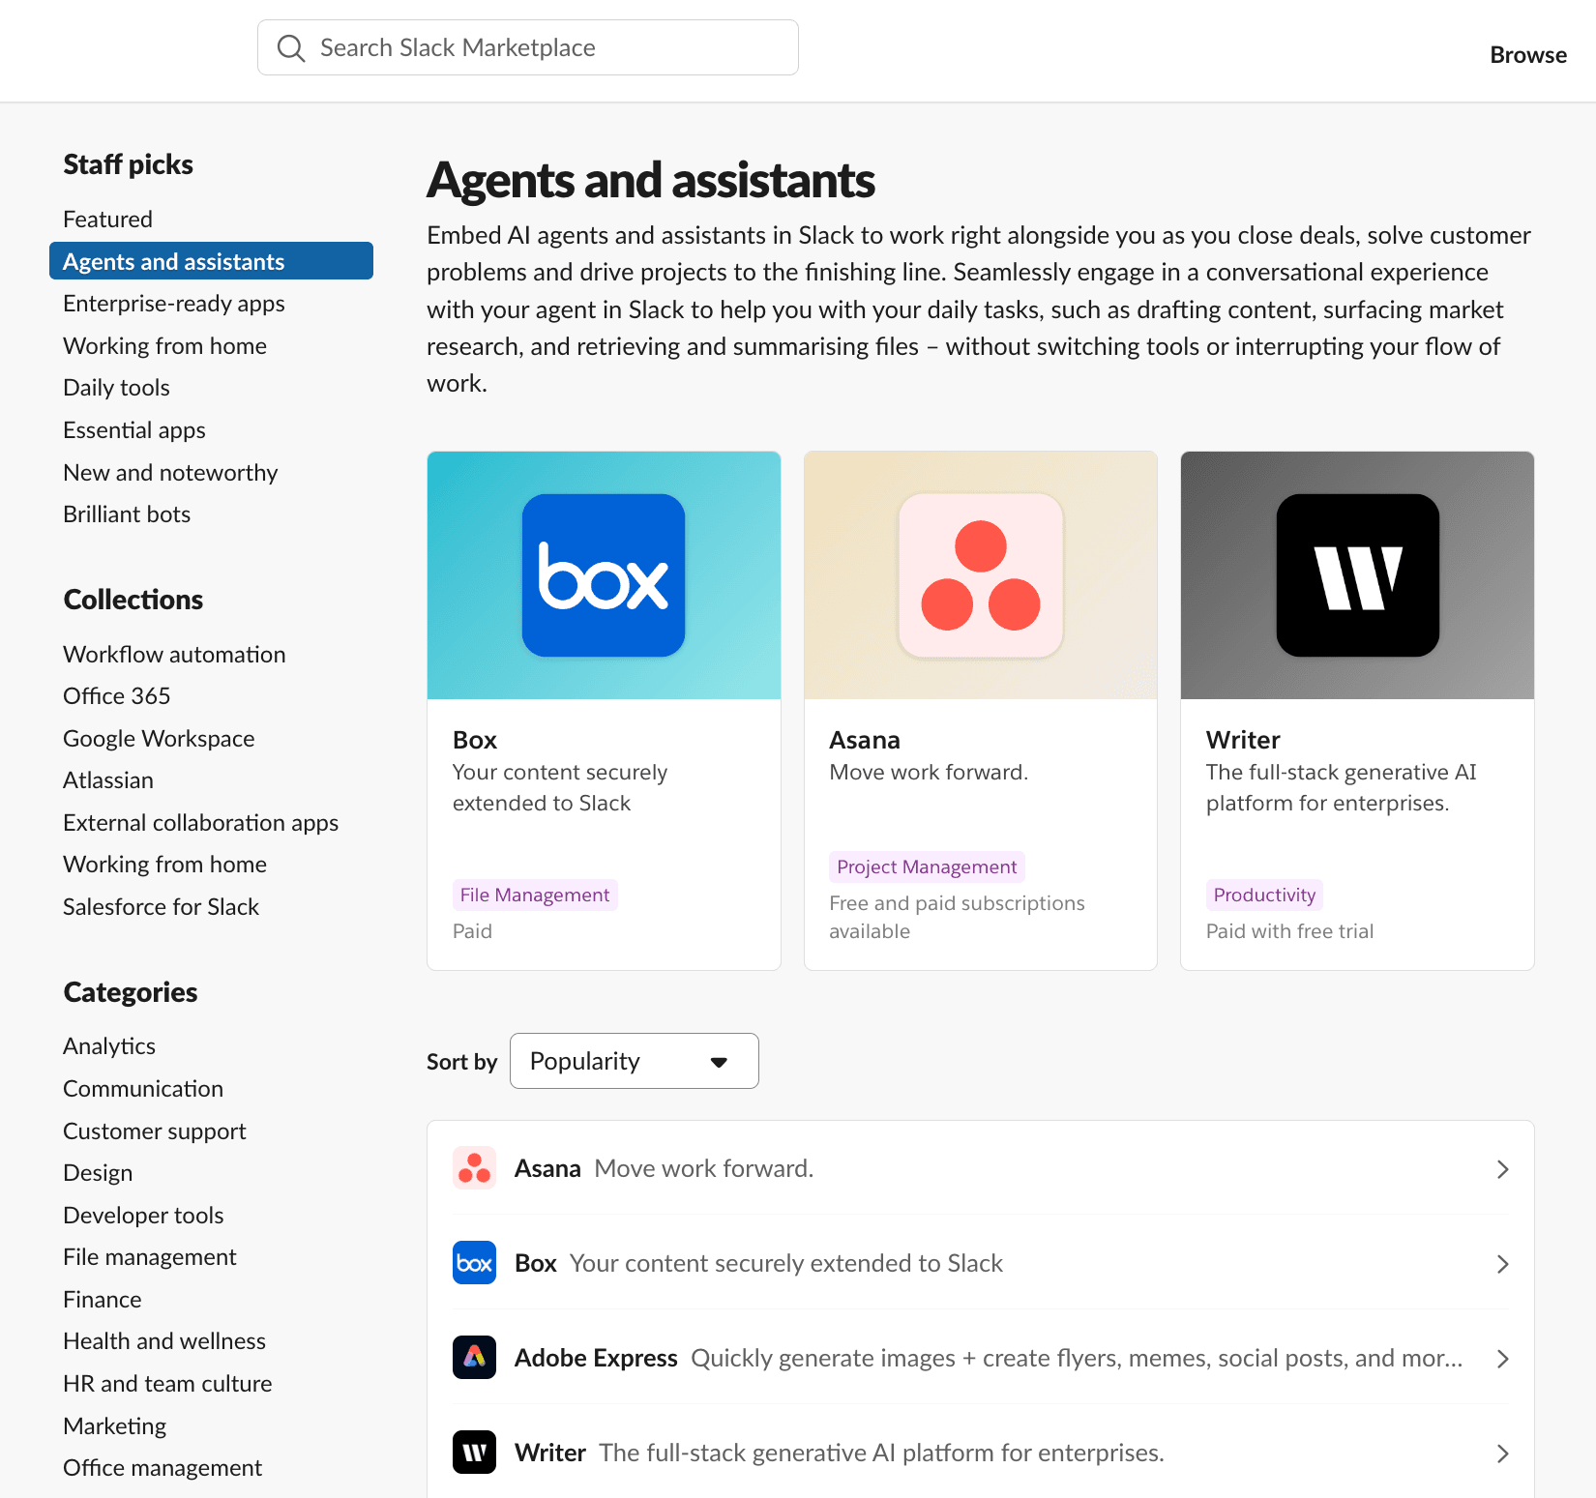Expand the Adobe Express row chevron
Image resolution: width=1596 pixels, height=1498 pixels.
click(1502, 1358)
